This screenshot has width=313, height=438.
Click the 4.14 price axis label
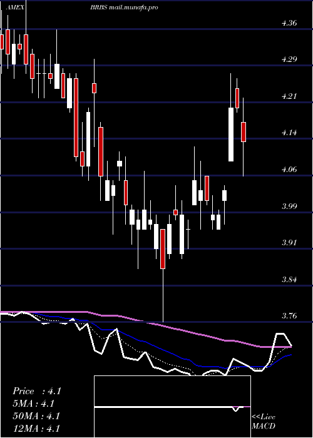pyautogui.click(x=289, y=133)
